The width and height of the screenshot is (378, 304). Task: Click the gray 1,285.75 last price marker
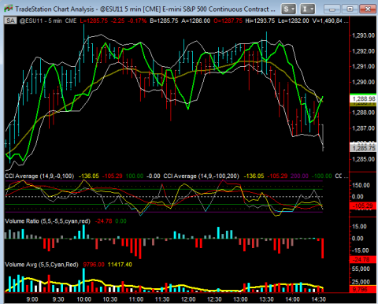coord(363,148)
